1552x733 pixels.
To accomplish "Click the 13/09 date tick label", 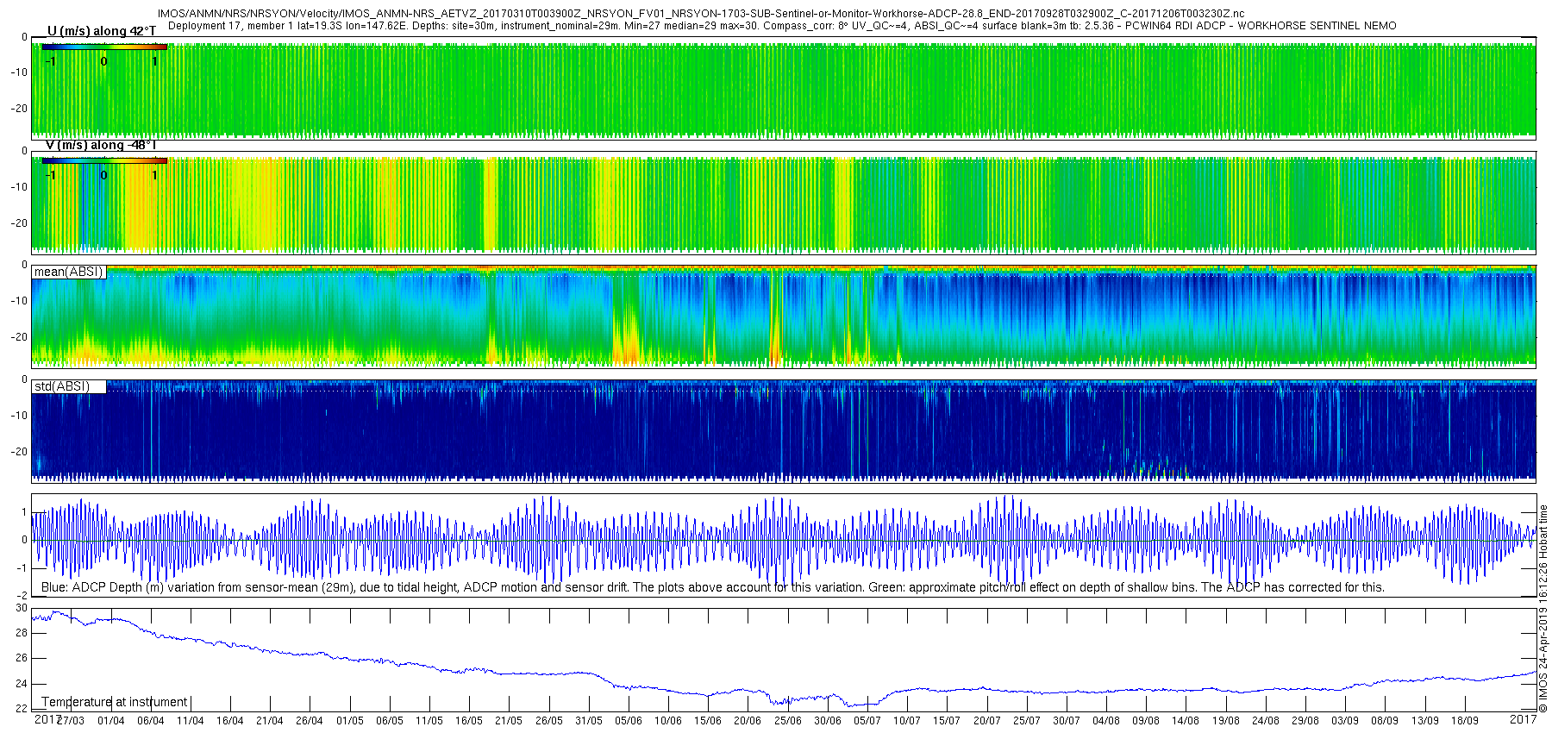I will coord(1425,721).
